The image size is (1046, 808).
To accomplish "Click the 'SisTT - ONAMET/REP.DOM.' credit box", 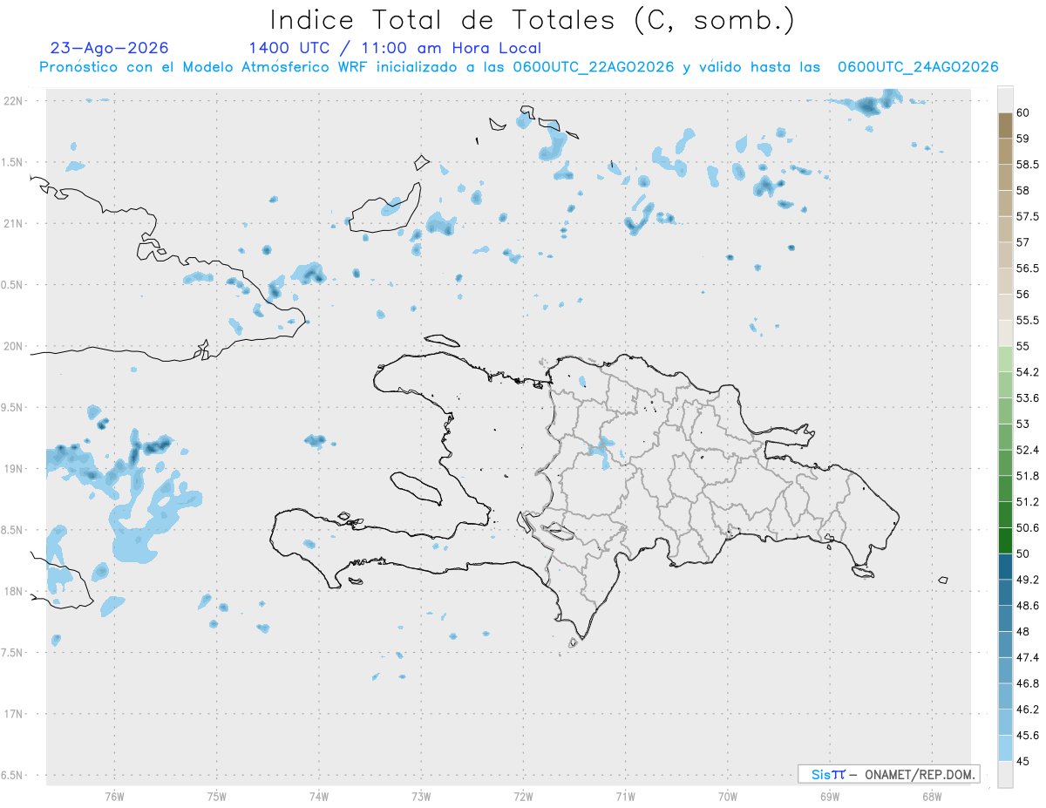I will tap(888, 774).
